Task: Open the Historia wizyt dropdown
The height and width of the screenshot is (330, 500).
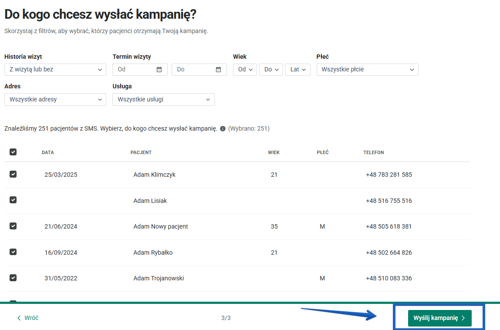Action: tap(55, 69)
